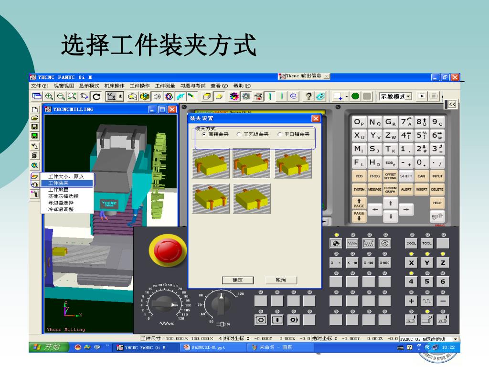The image size is (489, 367).
Task: Click the green save disk sidebar icon
Action: click(x=34, y=136)
